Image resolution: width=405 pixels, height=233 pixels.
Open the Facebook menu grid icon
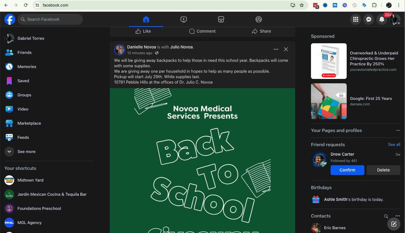click(x=356, y=19)
